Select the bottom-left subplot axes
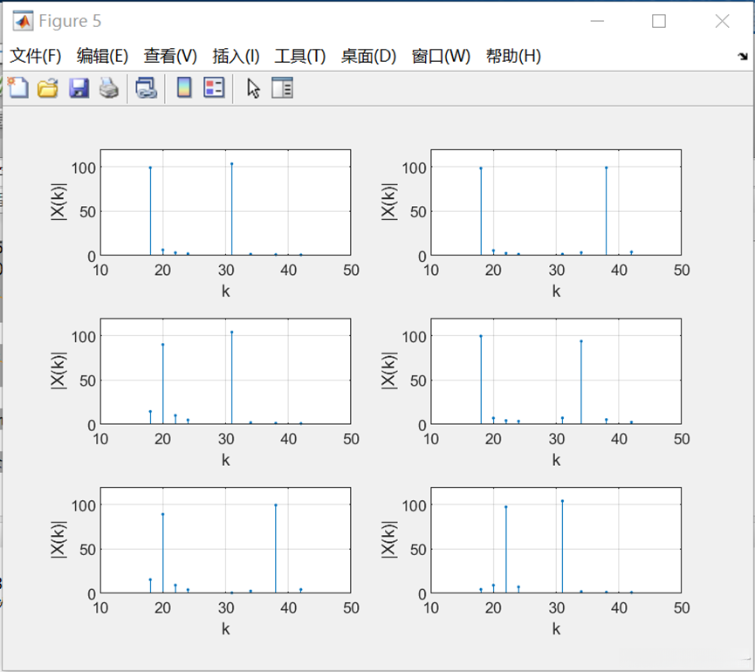This screenshot has width=755, height=672. [x=225, y=540]
